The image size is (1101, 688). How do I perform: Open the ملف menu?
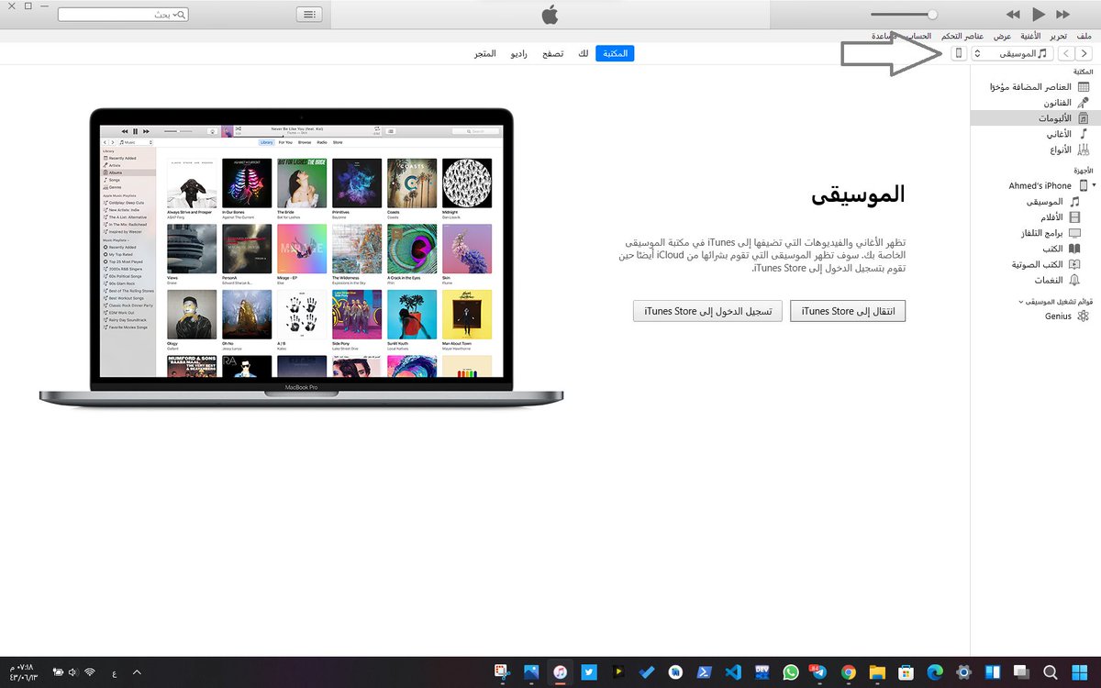(1084, 36)
